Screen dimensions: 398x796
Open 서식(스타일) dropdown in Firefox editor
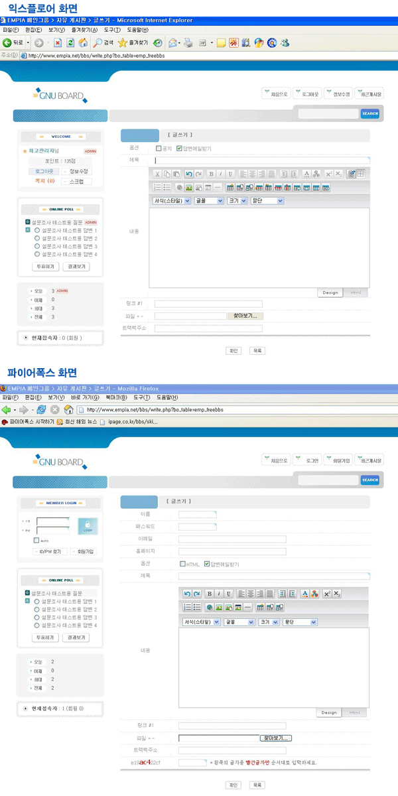(202, 622)
